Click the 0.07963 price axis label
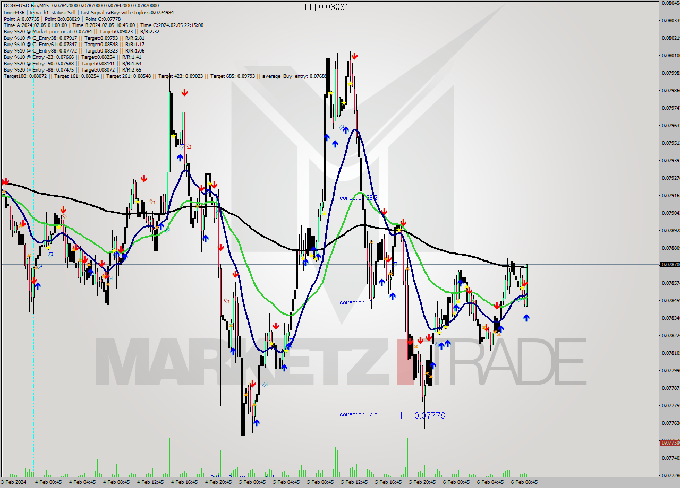Viewport: 680px width, 488px height. (x=670, y=125)
